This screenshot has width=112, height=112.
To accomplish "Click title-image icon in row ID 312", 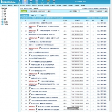I will 30,103.
